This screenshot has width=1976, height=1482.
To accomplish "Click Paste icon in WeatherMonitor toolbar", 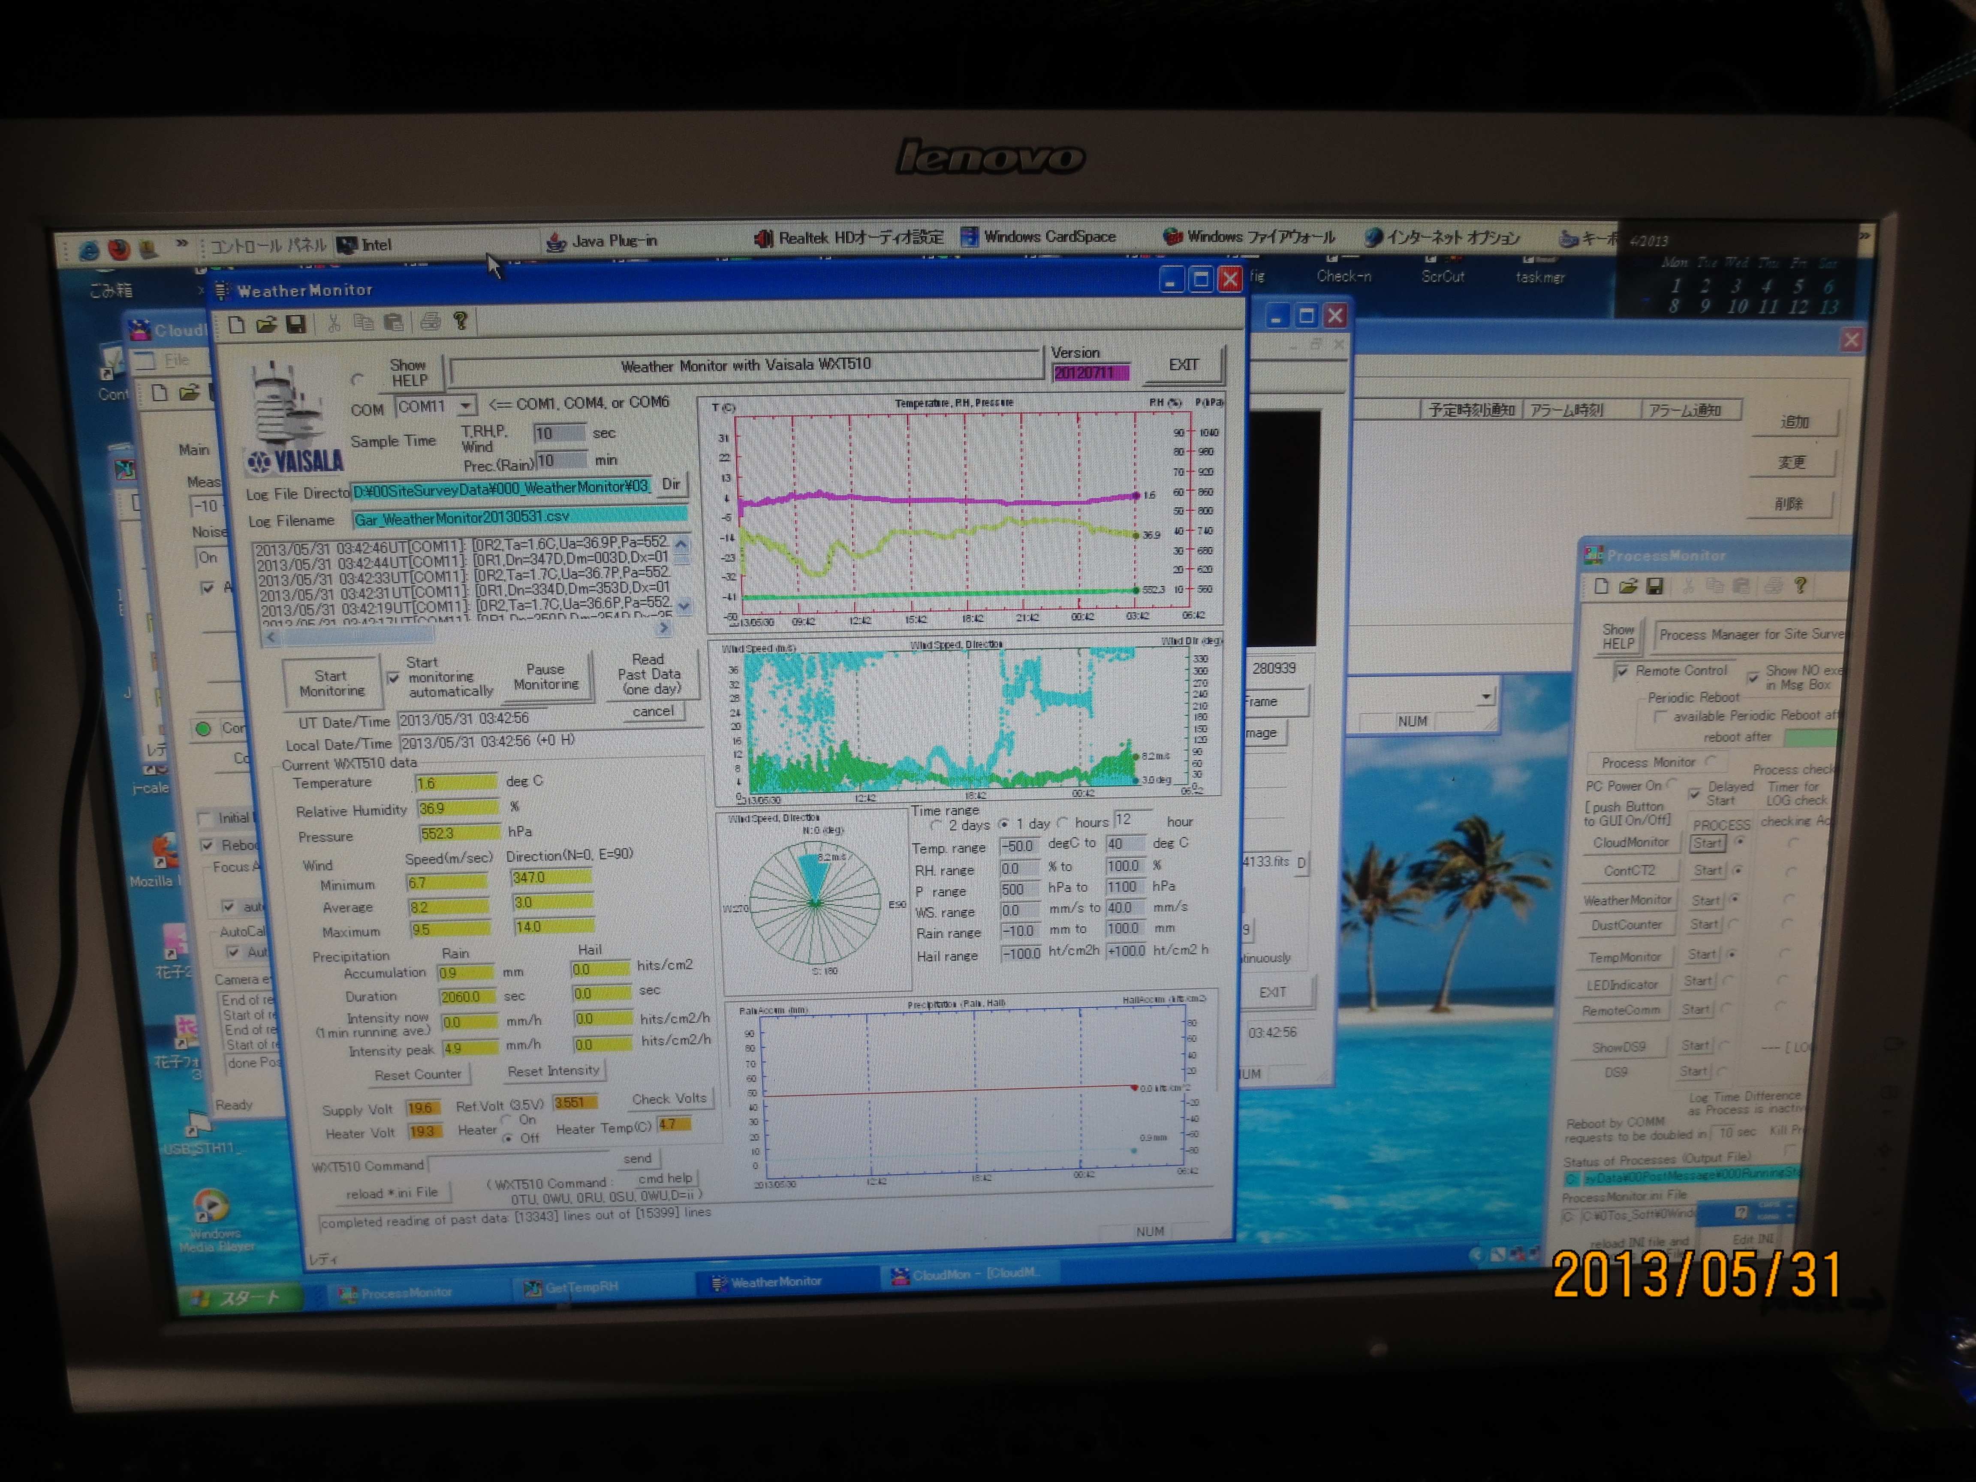I will pyautogui.click(x=393, y=322).
